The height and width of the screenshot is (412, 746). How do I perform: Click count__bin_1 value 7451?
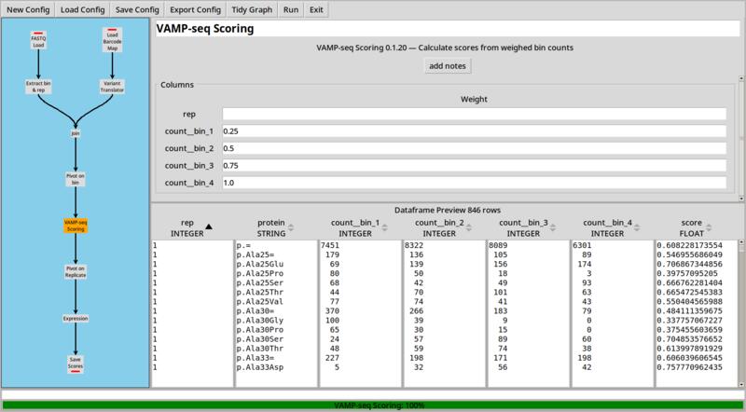pos(330,245)
